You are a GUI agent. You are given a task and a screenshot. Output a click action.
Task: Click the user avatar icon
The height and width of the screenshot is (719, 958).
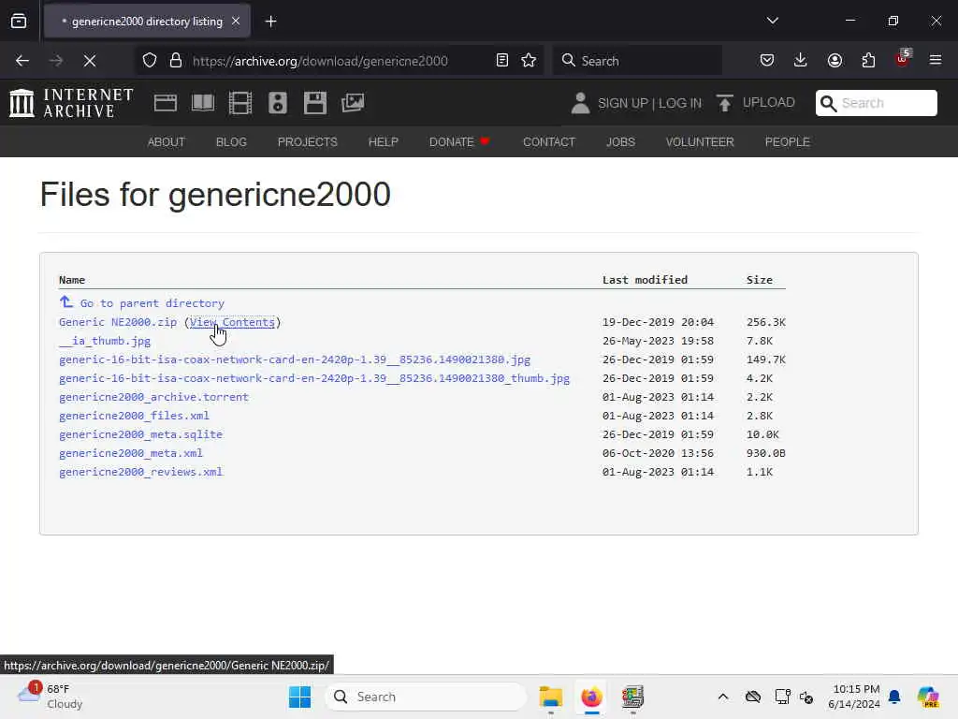580,103
